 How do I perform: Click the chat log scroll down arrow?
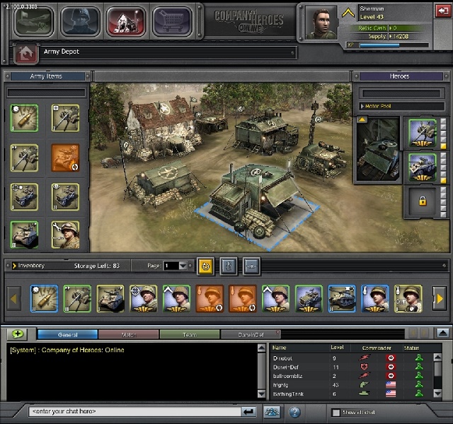pos(261,394)
